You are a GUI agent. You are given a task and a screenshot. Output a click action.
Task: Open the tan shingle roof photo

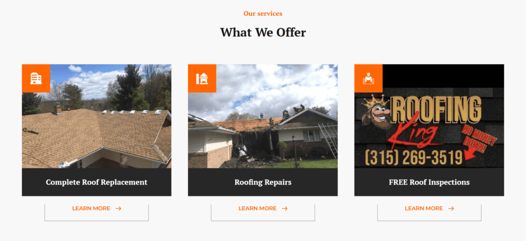coord(97,116)
